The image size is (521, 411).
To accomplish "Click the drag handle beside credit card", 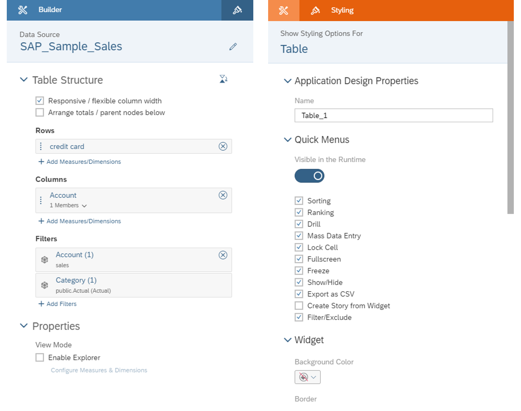I will (41, 146).
